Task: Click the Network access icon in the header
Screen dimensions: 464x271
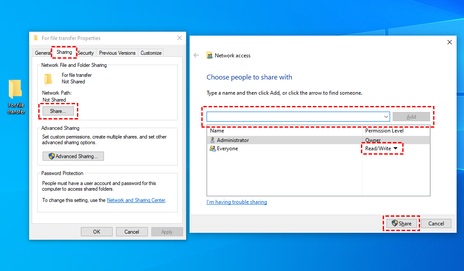Action: [210, 55]
